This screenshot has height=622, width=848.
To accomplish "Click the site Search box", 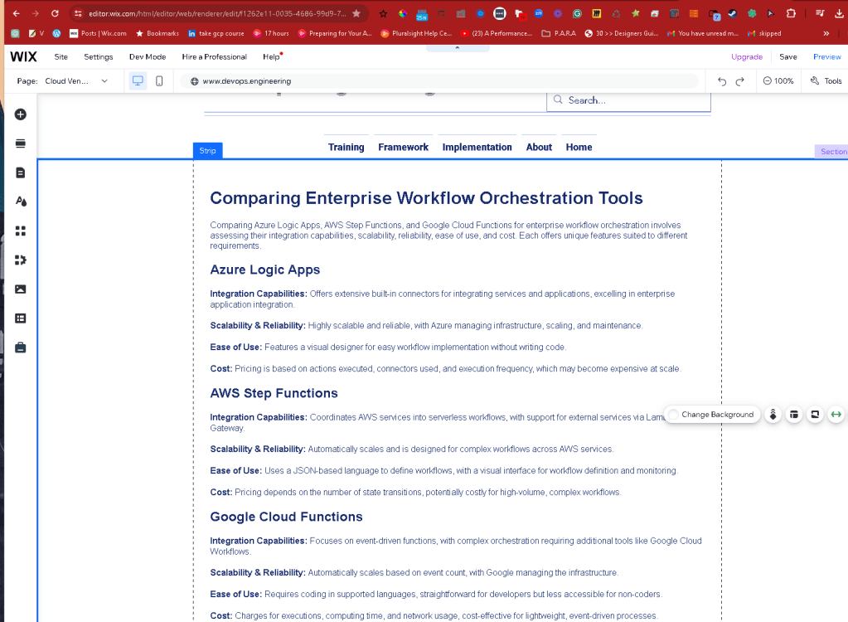I will [628, 100].
